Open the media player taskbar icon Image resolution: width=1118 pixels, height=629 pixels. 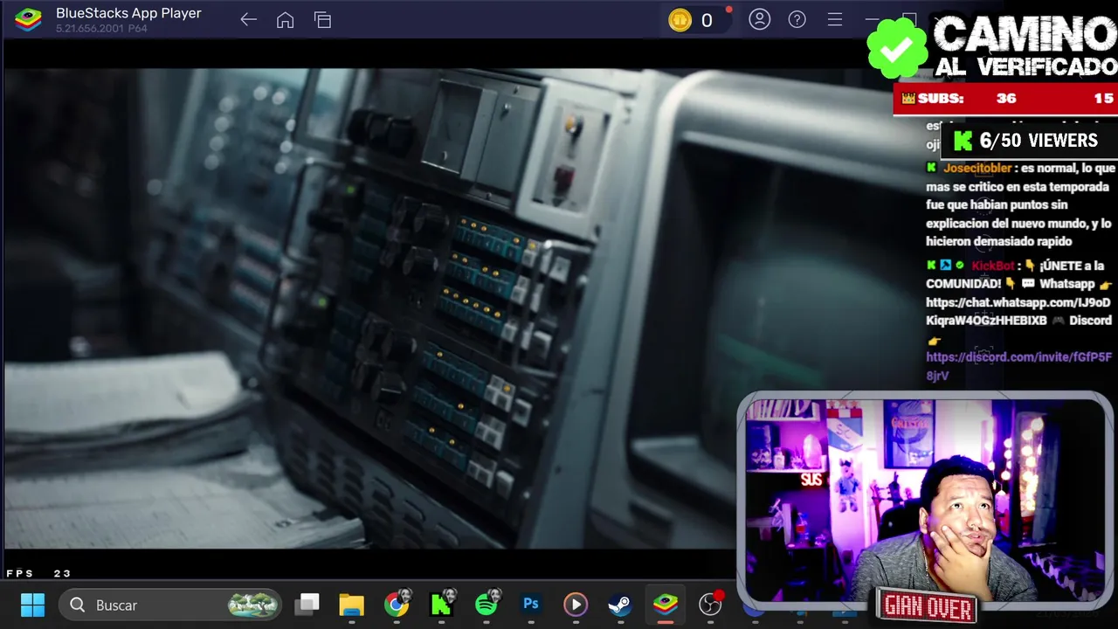pos(576,605)
